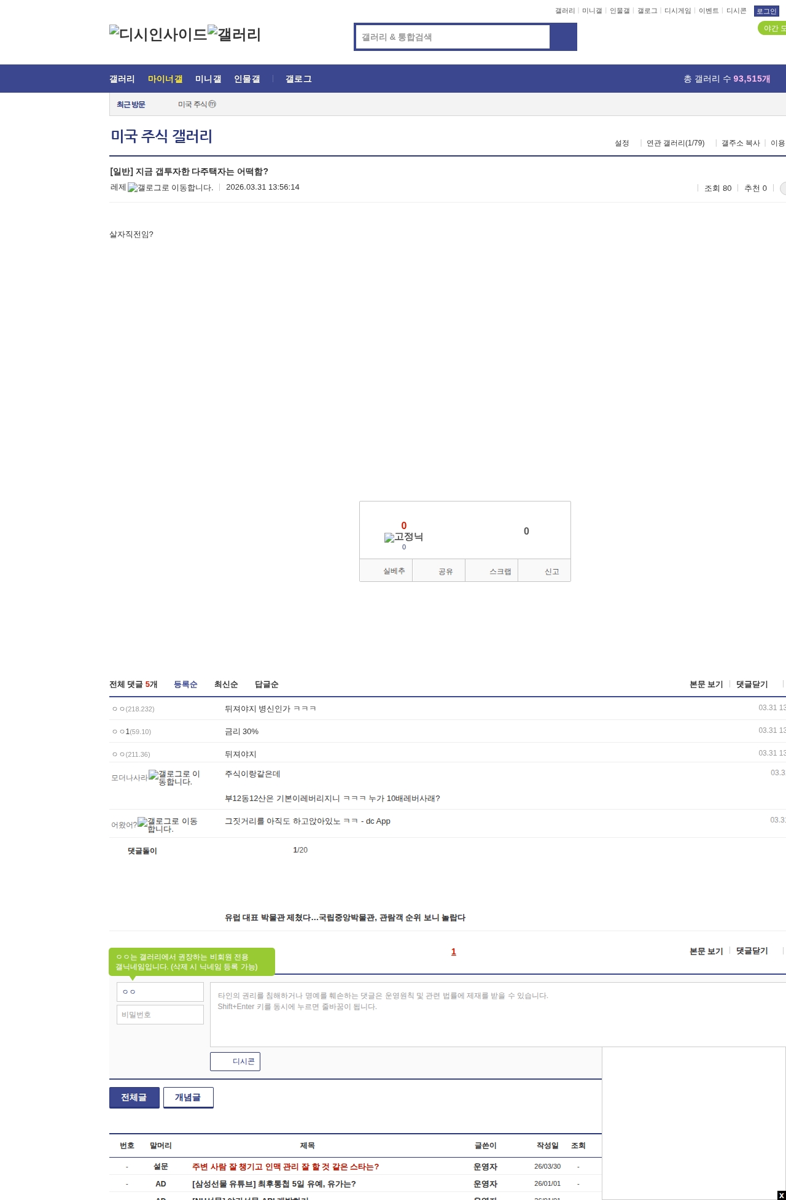Select the 답글순 comment sort option
786x1200 pixels.
pyautogui.click(x=267, y=684)
